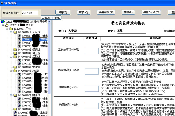The image size is (175, 116).
Task: Select the [CHL00108] 厂务部 tree row
Action: tap(29, 109)
